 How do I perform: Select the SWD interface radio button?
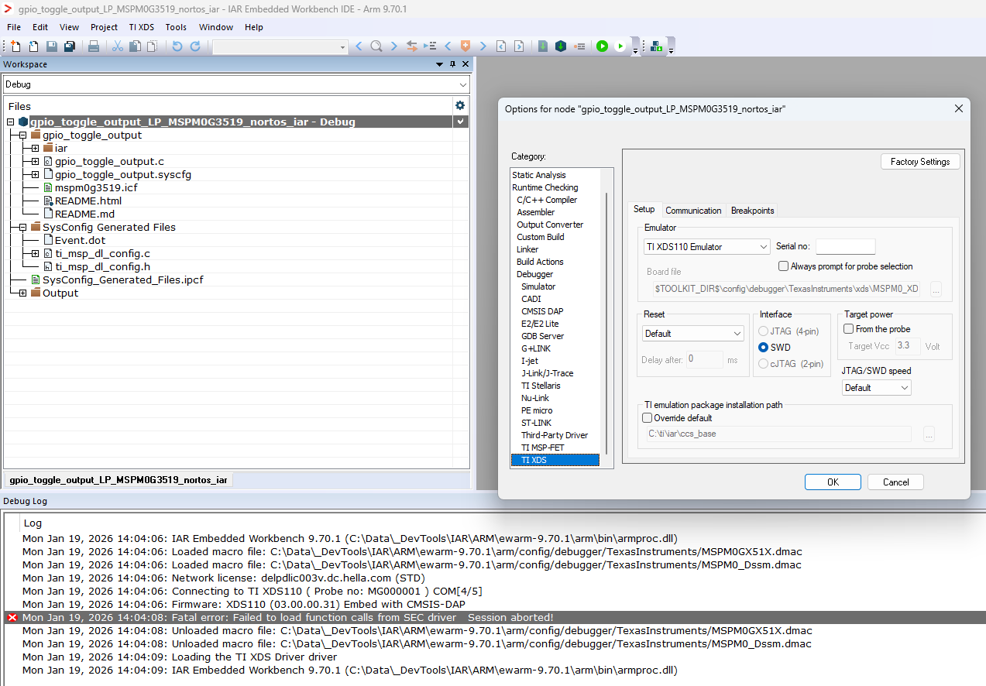coord(764,348)
